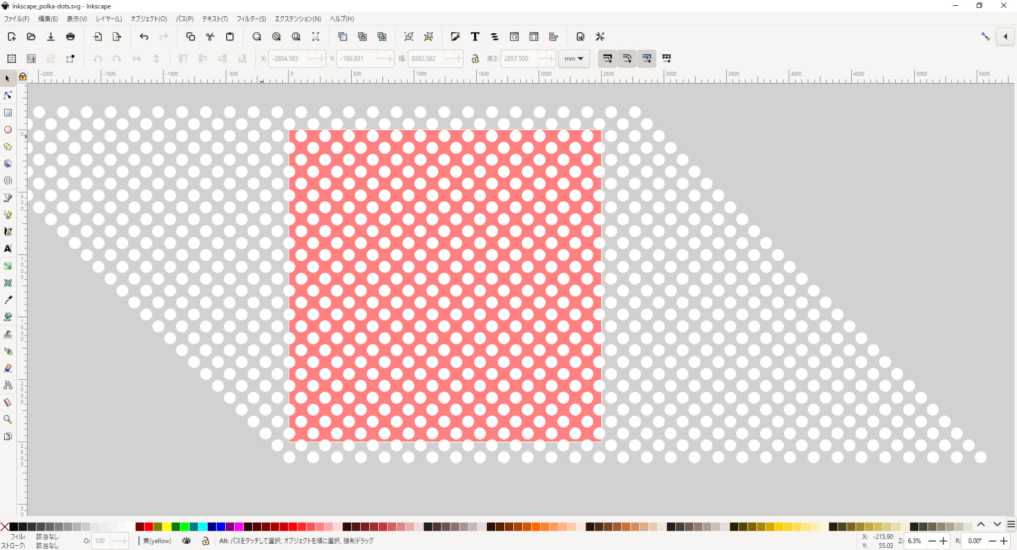
Task: Open the エクステンション(N) menu
Action: point(298,18)
